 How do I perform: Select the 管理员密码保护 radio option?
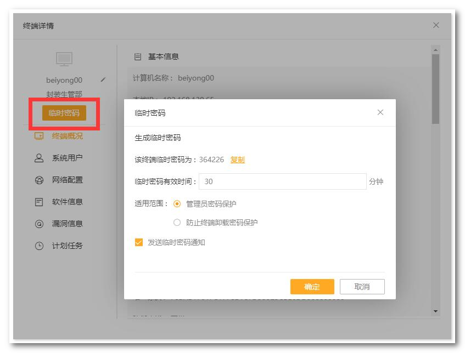click(177, 204)
